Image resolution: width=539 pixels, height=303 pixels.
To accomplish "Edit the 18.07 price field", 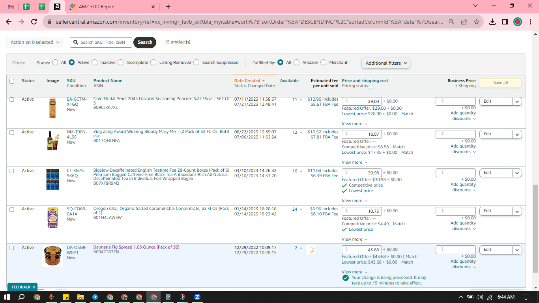I will (361, 134).
